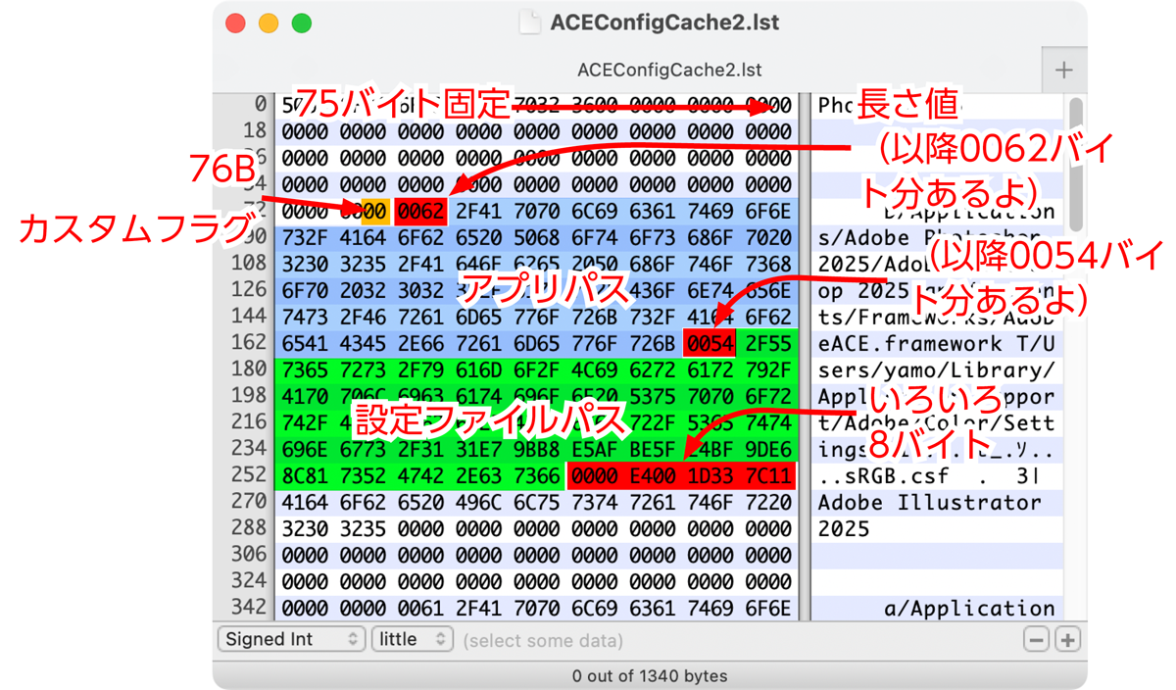Click hex cell 7220 in row 270
The width and height of the screenshot is (1176, 690).
[x=766, y=502]
